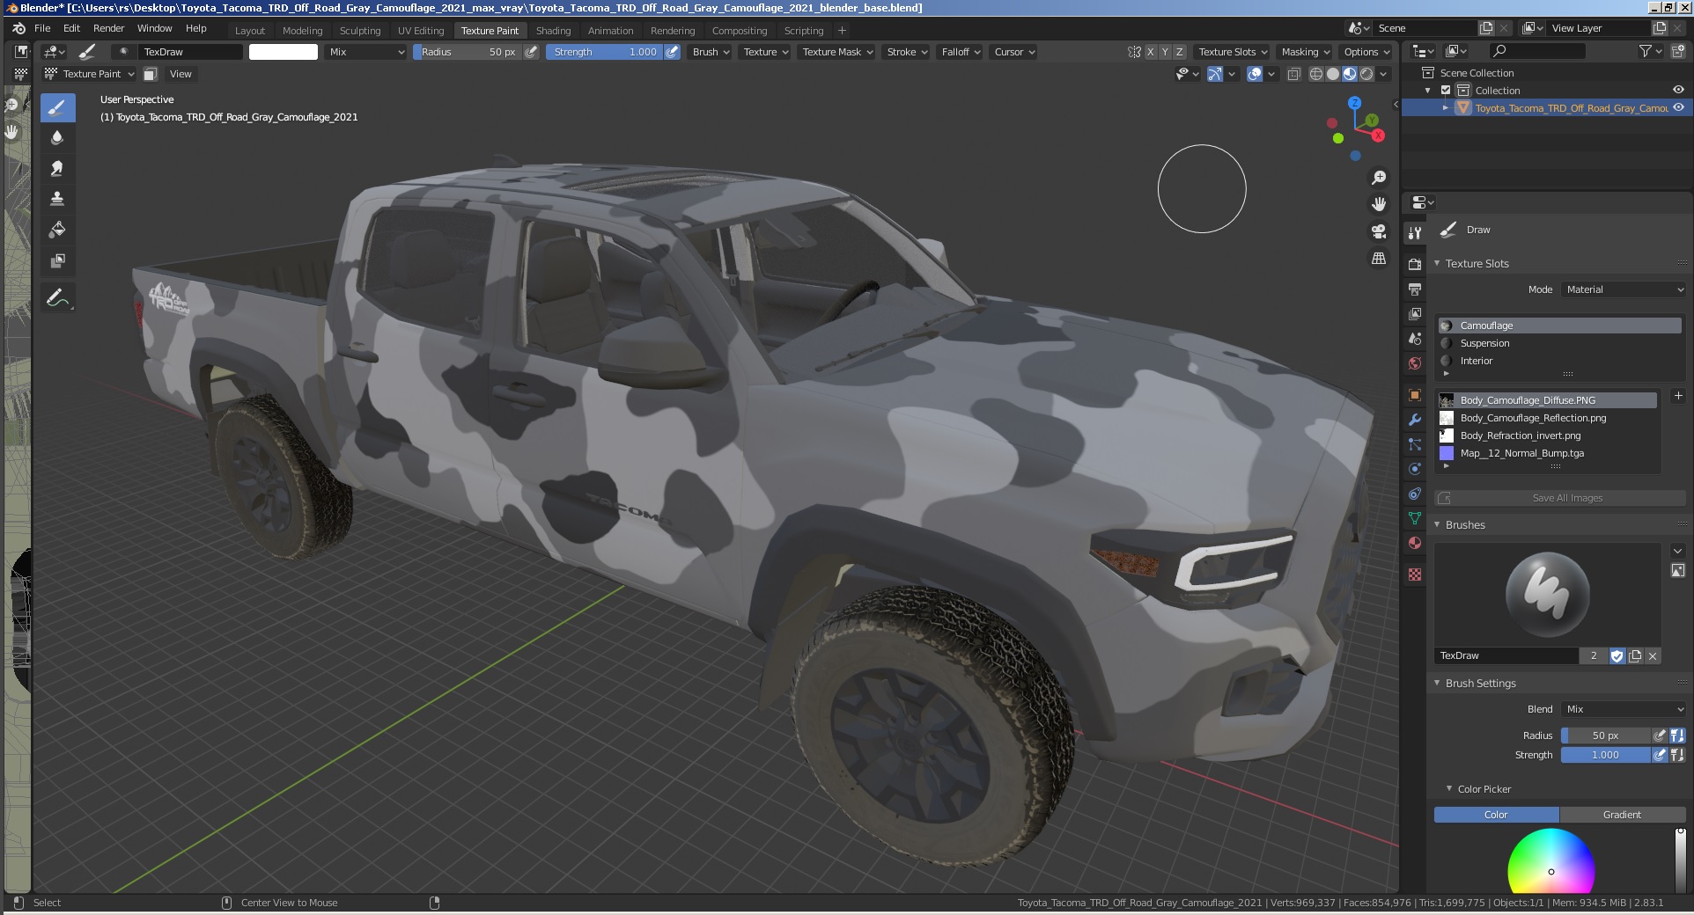Open the Particles properties tab
The image size is (1694, 915).
point(1415,444)
